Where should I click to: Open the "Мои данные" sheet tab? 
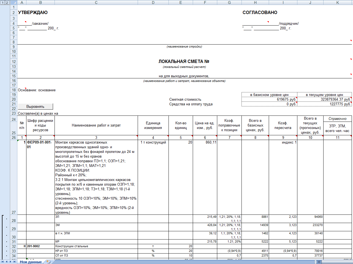(31, 262)
